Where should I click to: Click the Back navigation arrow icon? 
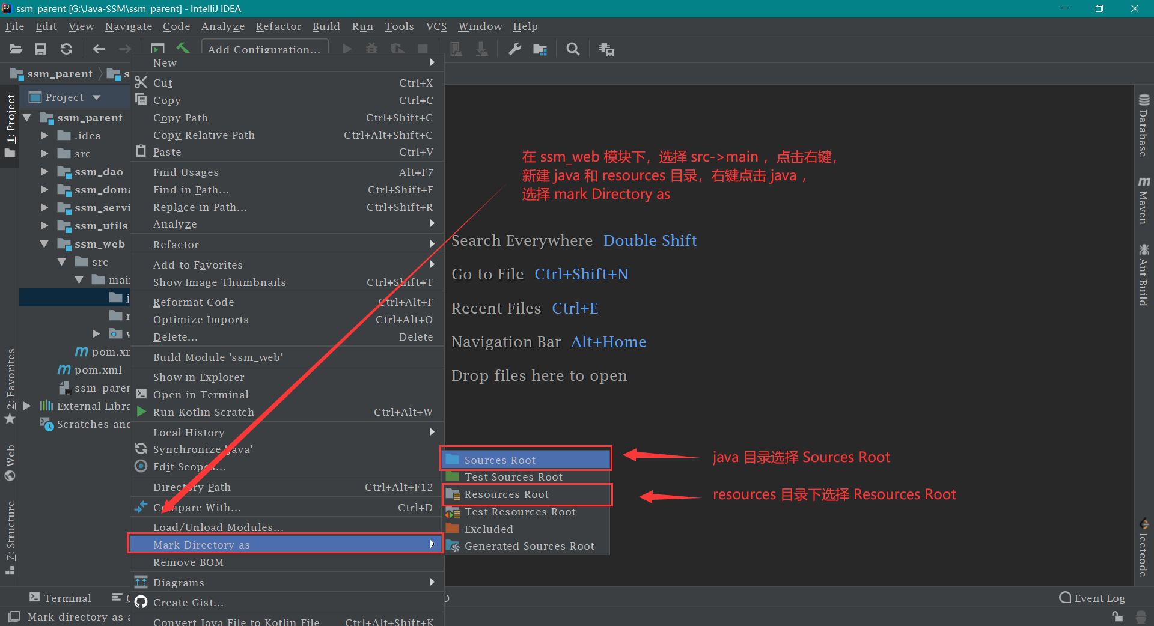99,49
